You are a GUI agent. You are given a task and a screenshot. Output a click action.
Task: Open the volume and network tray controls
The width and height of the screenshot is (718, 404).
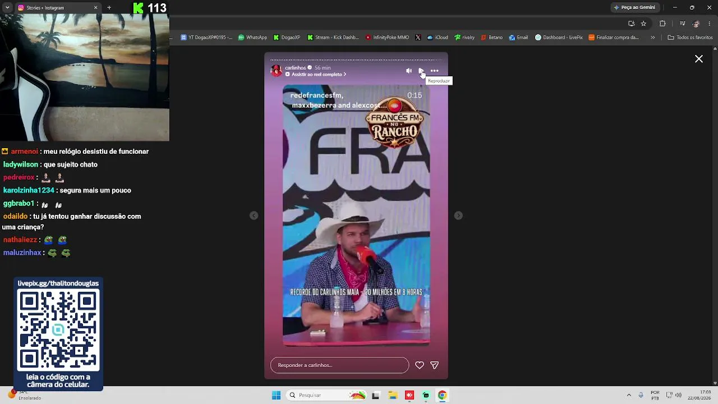click(674, 395)
